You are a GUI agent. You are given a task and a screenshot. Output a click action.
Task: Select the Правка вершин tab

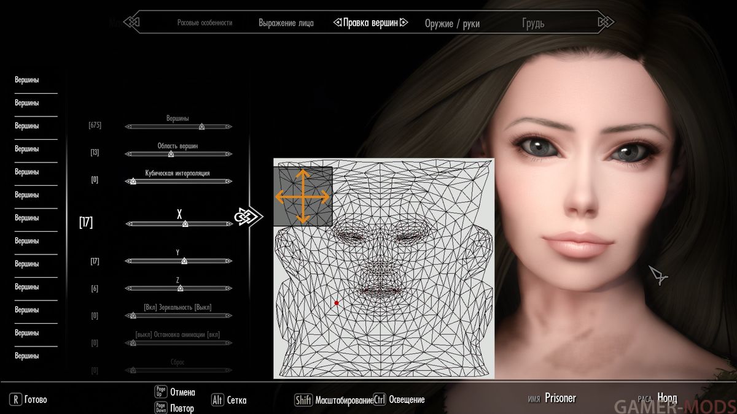click(370, 23)
